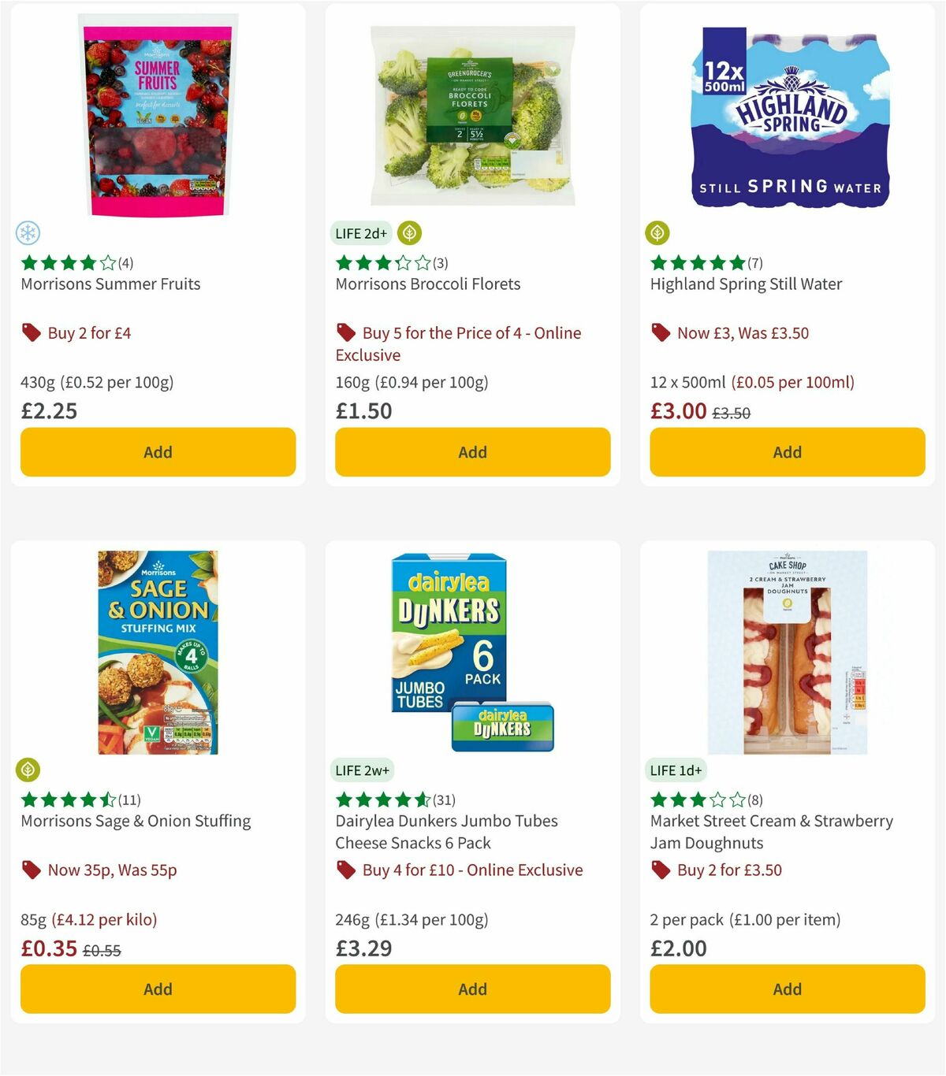Open the Highland Spring Still Water product link
Viewport: 946px width, 1076px height.
746,284
